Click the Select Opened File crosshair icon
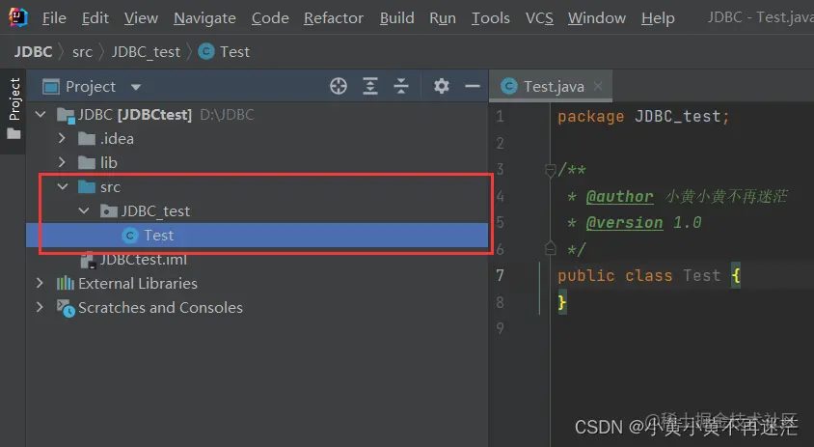This screenshot has width=814, height=447. pyautogui.click(x=339, y=86)
